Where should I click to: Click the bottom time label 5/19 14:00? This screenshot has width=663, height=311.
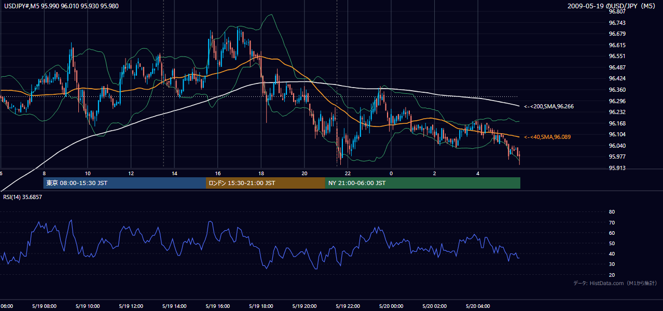(174, 306)
